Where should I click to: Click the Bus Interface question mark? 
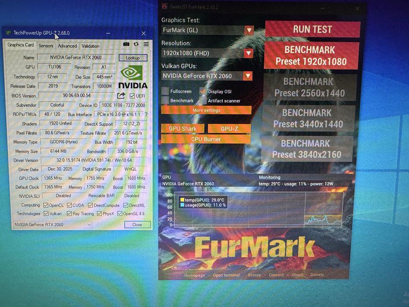(x=146, y=114)
